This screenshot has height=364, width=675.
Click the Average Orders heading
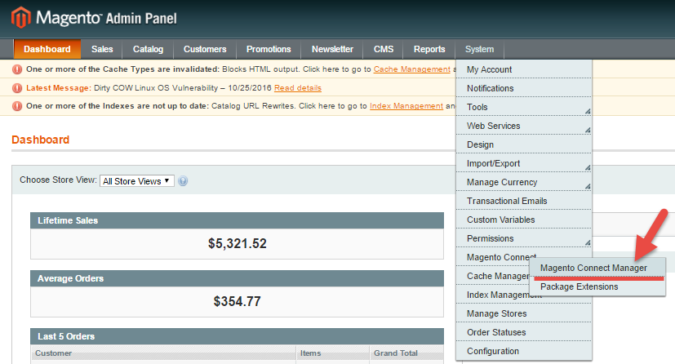click(x=70, y=278)
